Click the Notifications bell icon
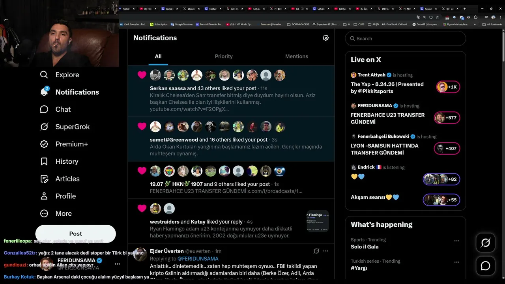 [x=44, y=92]
